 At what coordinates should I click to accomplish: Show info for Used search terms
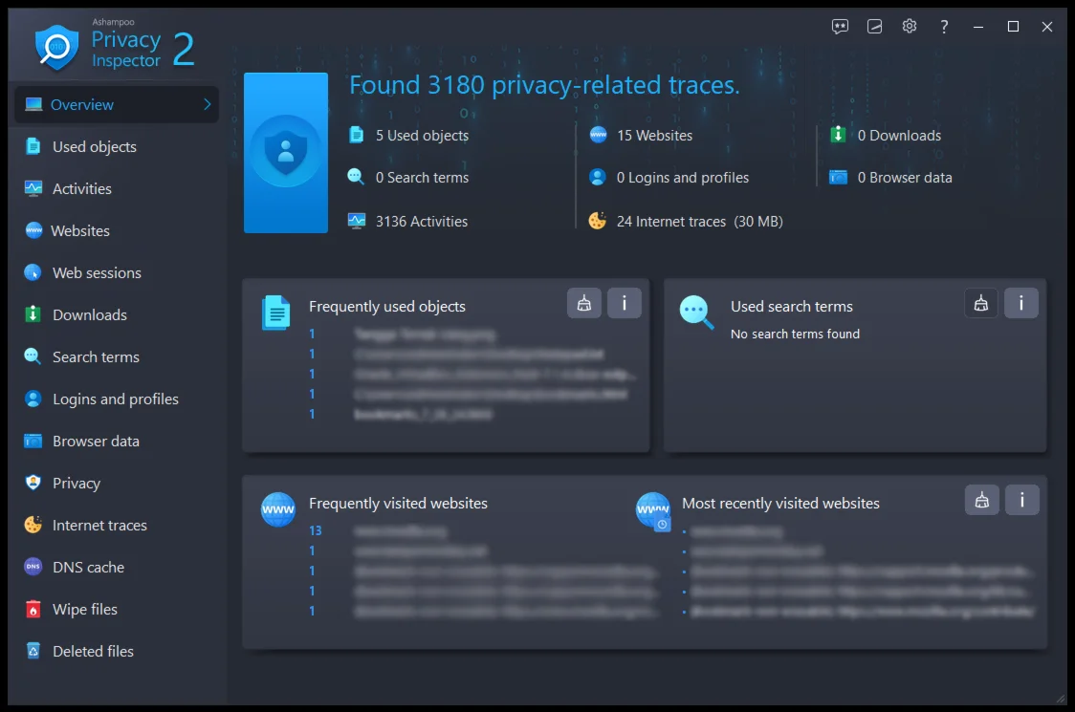click(x=1021, y=304)
